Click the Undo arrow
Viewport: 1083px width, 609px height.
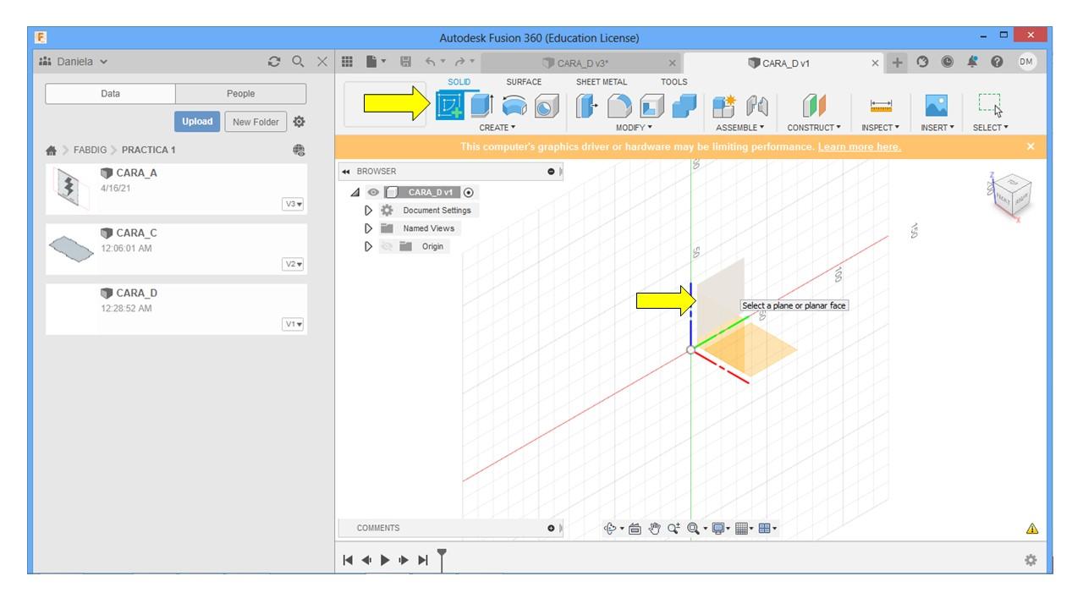(431, 62)
